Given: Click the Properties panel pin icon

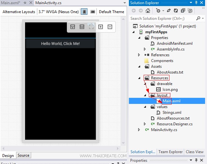Looking at the screenshot, I should (x=196, y=160).
